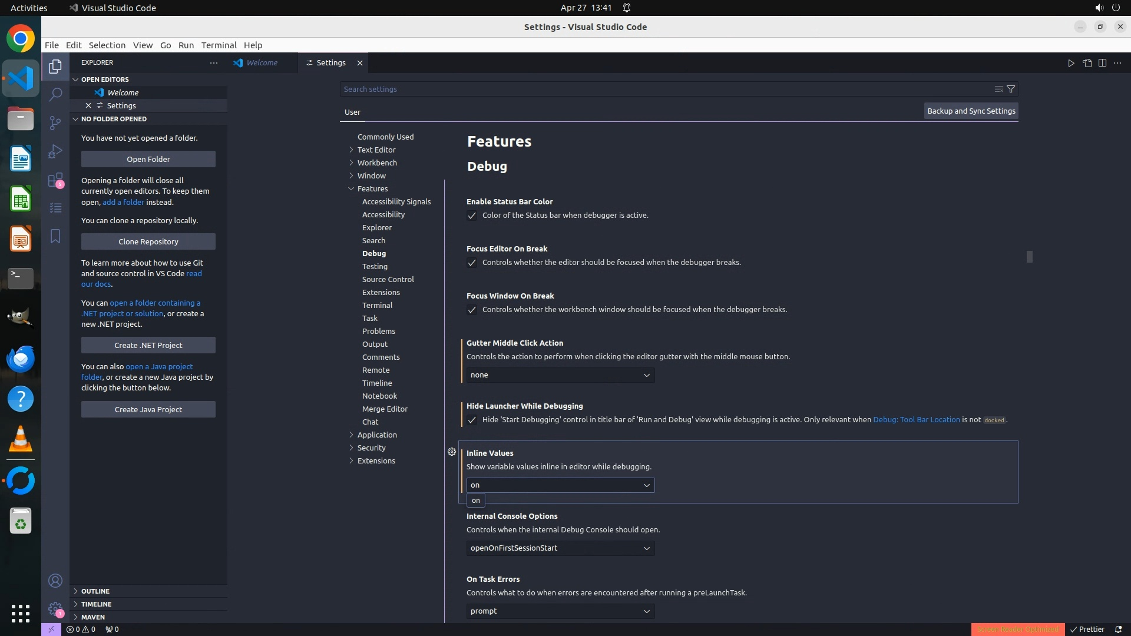
Task: Click the split editor right icon
Action: coord(1102,63)
